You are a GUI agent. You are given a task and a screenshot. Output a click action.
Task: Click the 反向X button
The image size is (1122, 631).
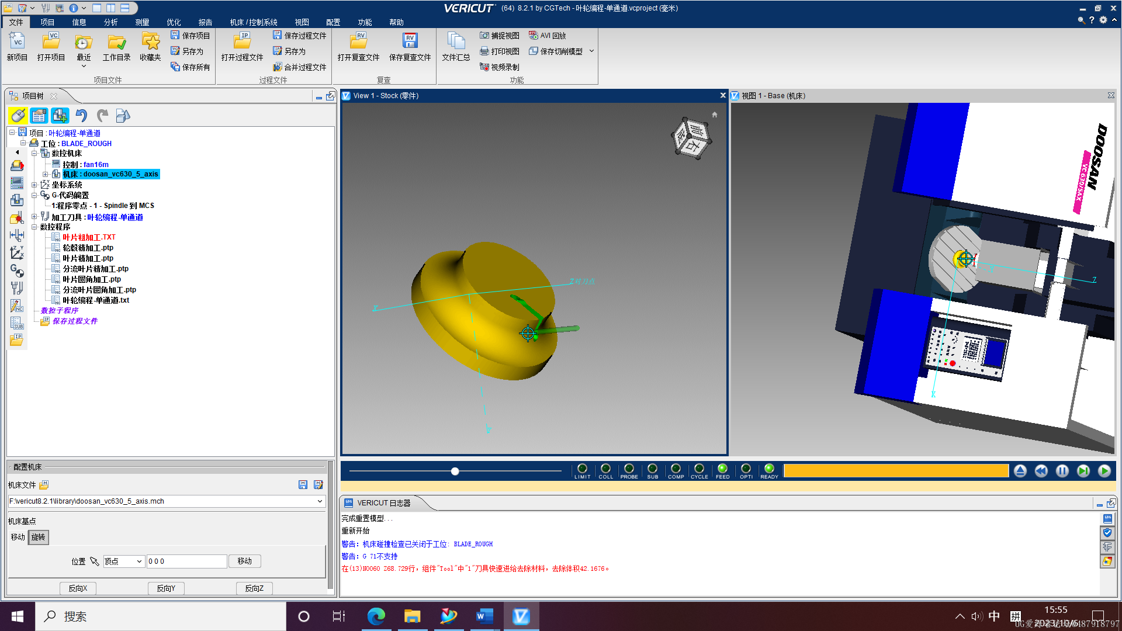(x=78, y=588)
